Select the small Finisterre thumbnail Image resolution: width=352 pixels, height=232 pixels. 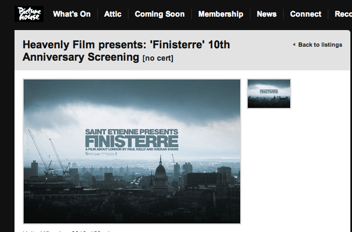269,94
